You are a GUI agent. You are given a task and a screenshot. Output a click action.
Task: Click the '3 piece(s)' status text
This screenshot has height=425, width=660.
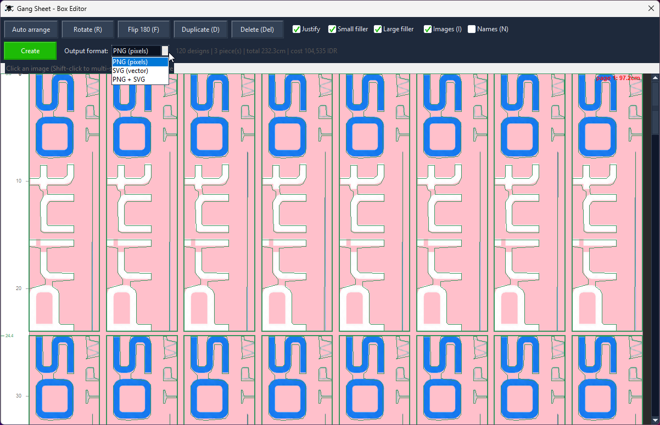[228, 51]
